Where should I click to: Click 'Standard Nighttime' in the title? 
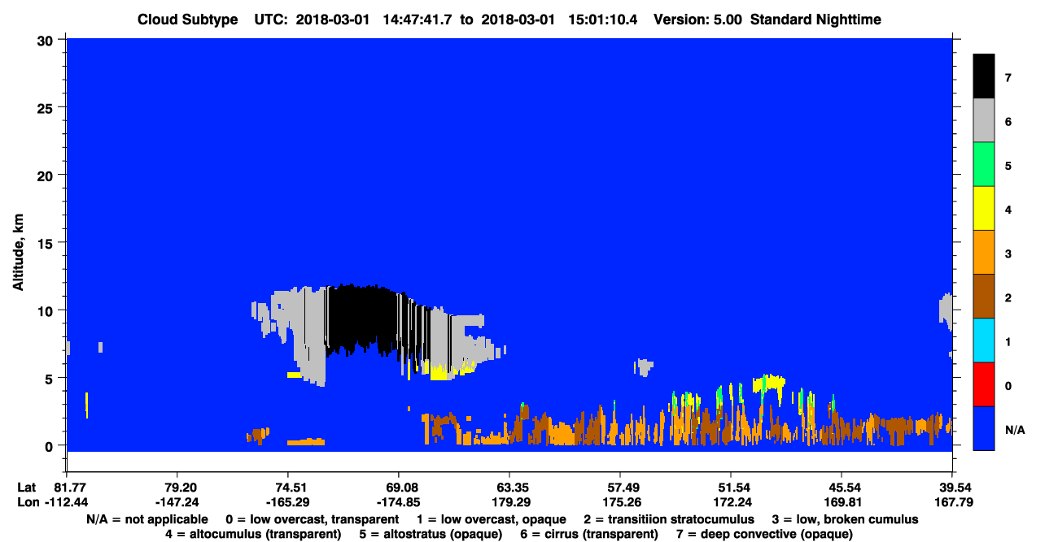pyautogui.click(x=817, y=20)
